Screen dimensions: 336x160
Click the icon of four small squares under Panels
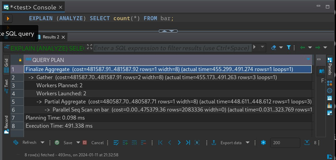point(330,83)
